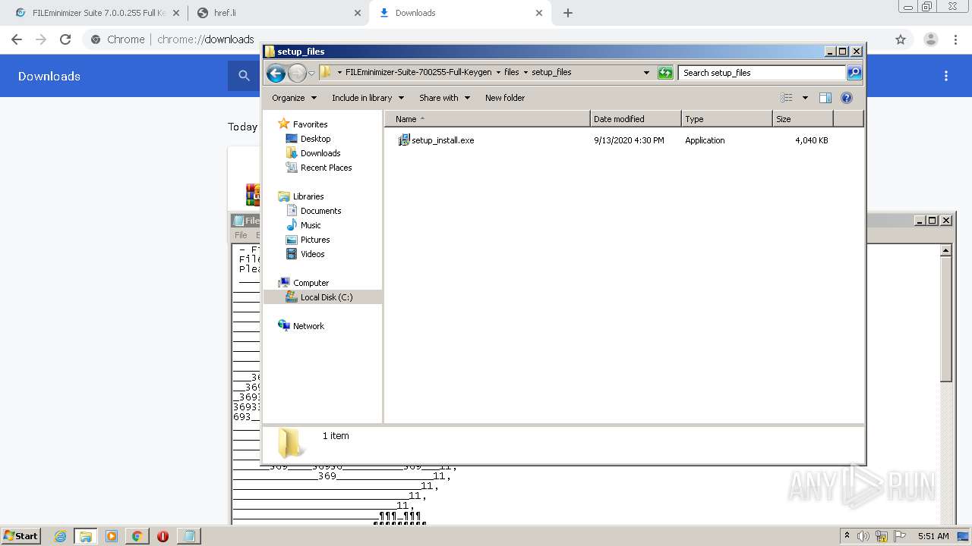Sort by Type column
Screen dimensions: 972x546
[727, 119]
